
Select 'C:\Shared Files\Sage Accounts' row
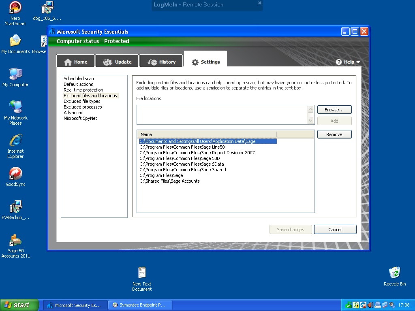[169, 181]
